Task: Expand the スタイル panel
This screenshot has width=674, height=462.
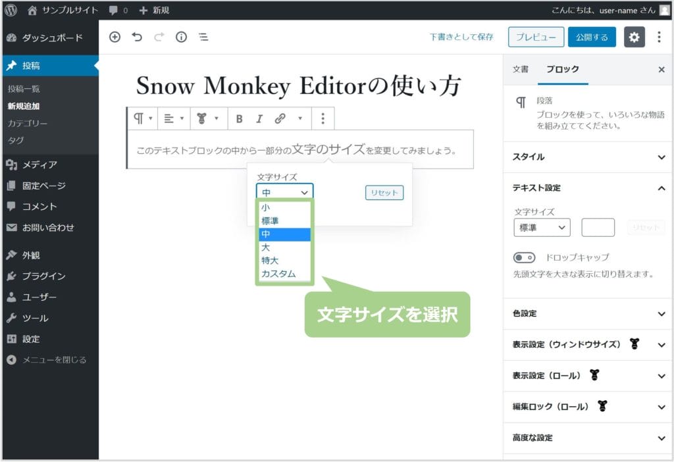Action: (588, 157)
